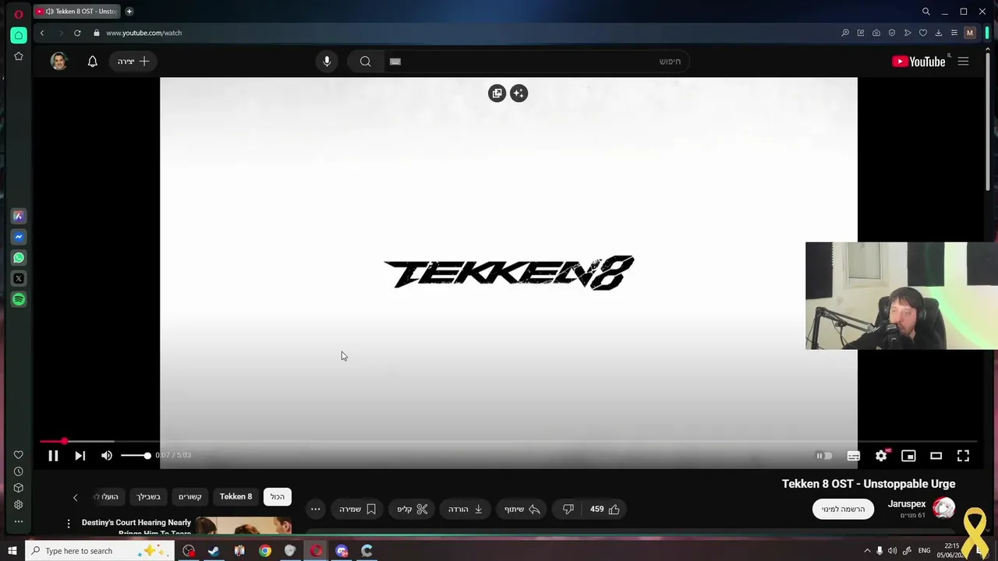998x561 pixels.
Task: Open Jaruspex channel avatar
Action: click(943, 508)
